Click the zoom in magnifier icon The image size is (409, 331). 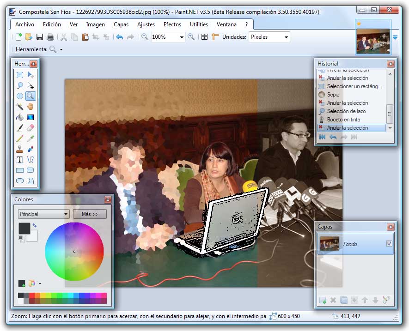tap(191, 37)
